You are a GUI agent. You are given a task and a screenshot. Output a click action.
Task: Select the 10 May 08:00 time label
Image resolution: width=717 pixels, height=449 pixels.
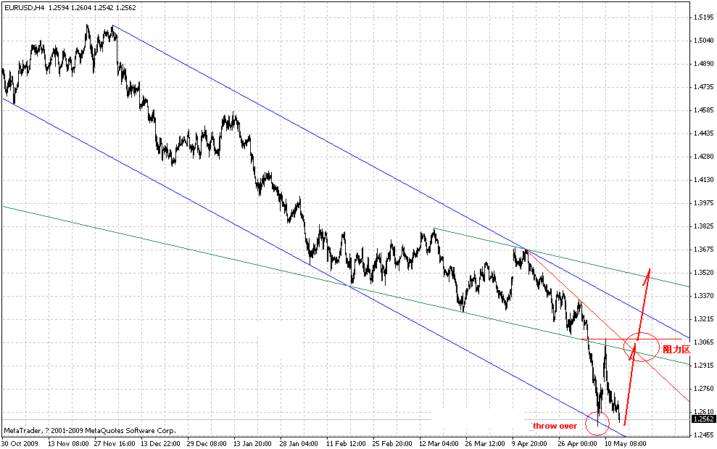point(626,443)
